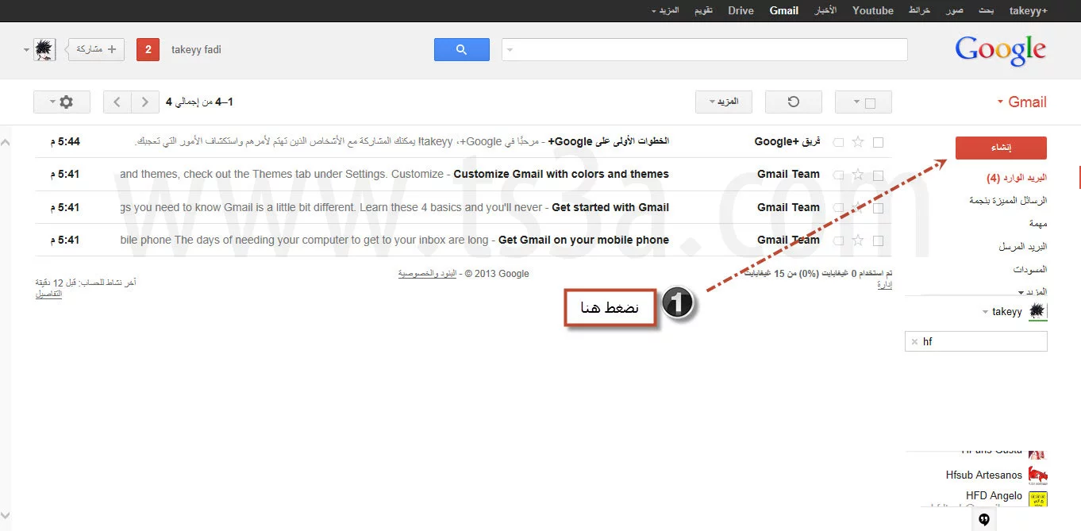Select the فريق +Google email checkbox
The width and height of the screenshot is (1081, 531).
(878, 142)
